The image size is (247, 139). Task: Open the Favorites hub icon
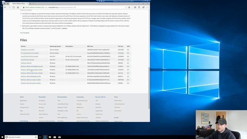click(135, 7)
